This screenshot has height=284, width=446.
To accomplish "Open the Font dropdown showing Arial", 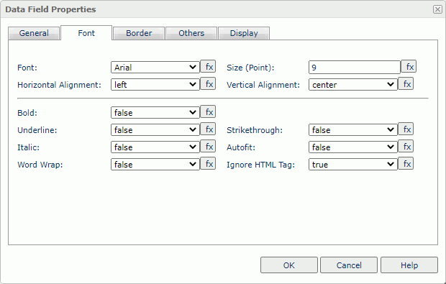I will click(x=155, y=68).
